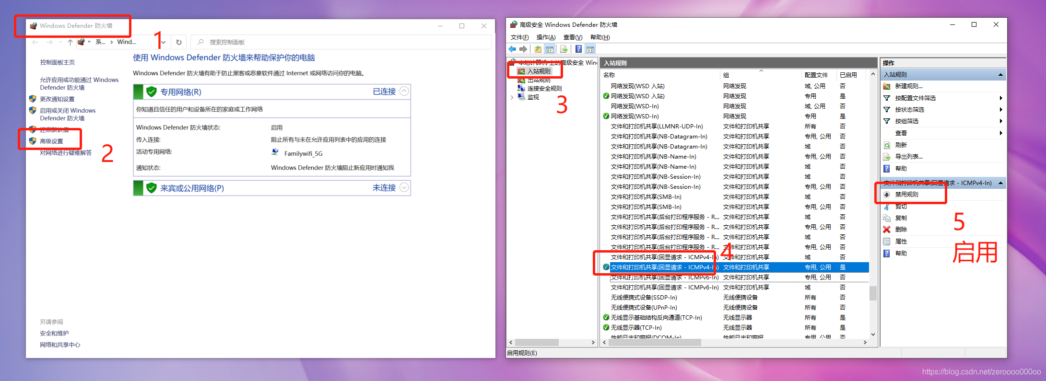Expand the 监视 tree node arrow
The height and width of the screenshot is (381, 1046).
(512, 97)
